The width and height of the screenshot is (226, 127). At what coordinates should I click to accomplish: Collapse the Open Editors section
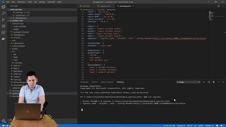click(42, 10)
